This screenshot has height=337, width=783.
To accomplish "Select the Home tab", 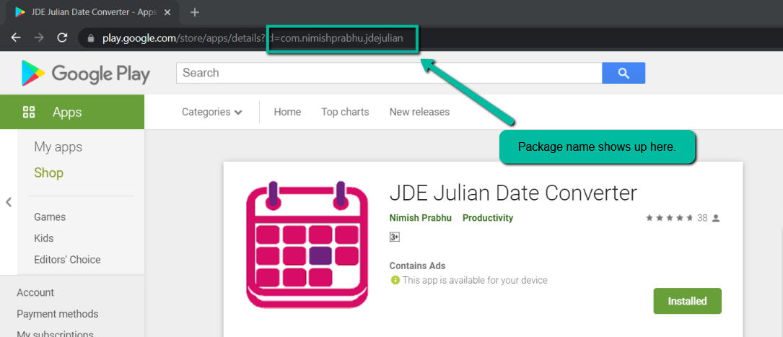I will pos(287,112).
